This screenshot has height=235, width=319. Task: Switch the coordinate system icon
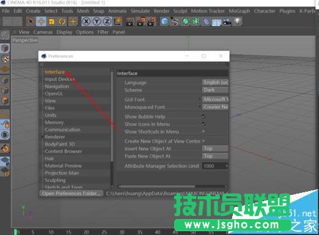click(x=118, y=22)
